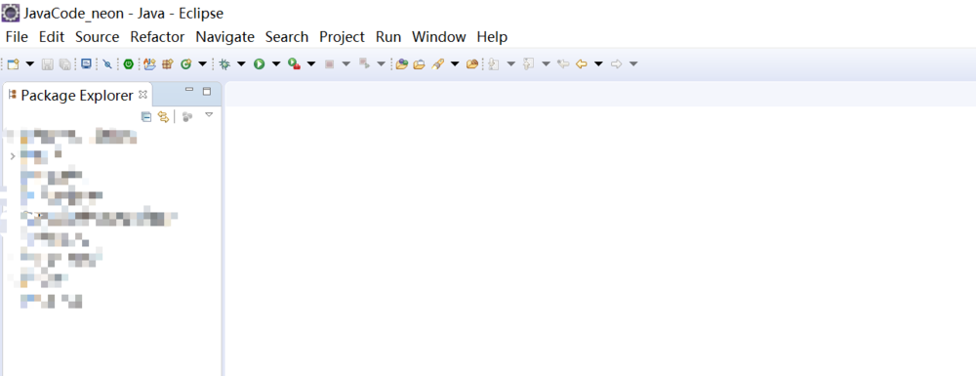Click the New wizard toolbar icon
The image size is (976, 376).
point(13,63)
